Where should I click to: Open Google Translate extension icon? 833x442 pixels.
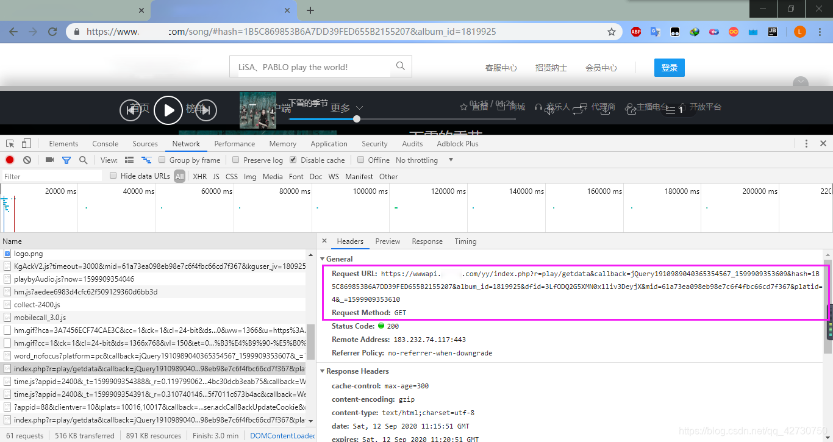(x=656, y=32)
